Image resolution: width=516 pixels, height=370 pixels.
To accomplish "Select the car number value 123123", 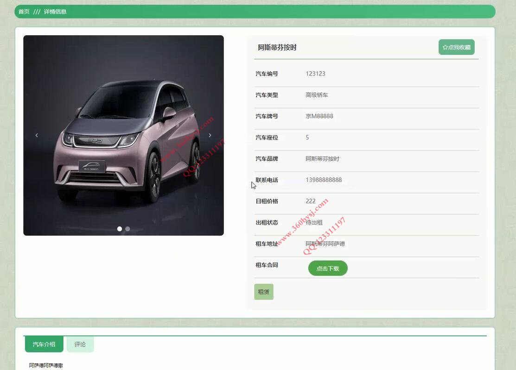I will point(315,74).
